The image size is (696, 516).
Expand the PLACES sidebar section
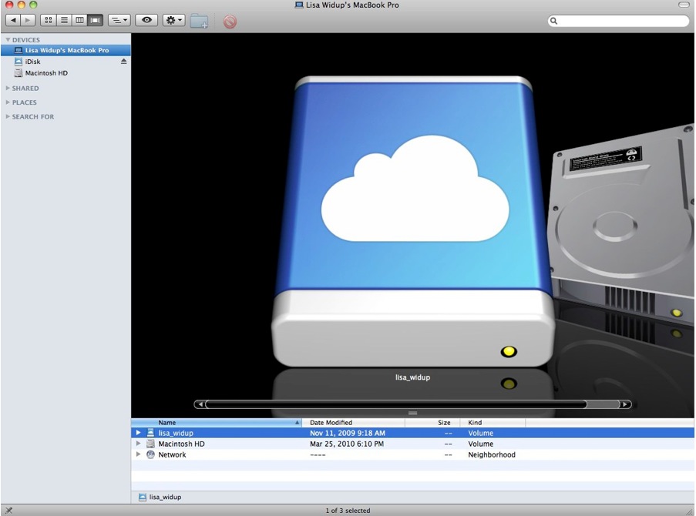pyautogui.click(x=8, y=102)
